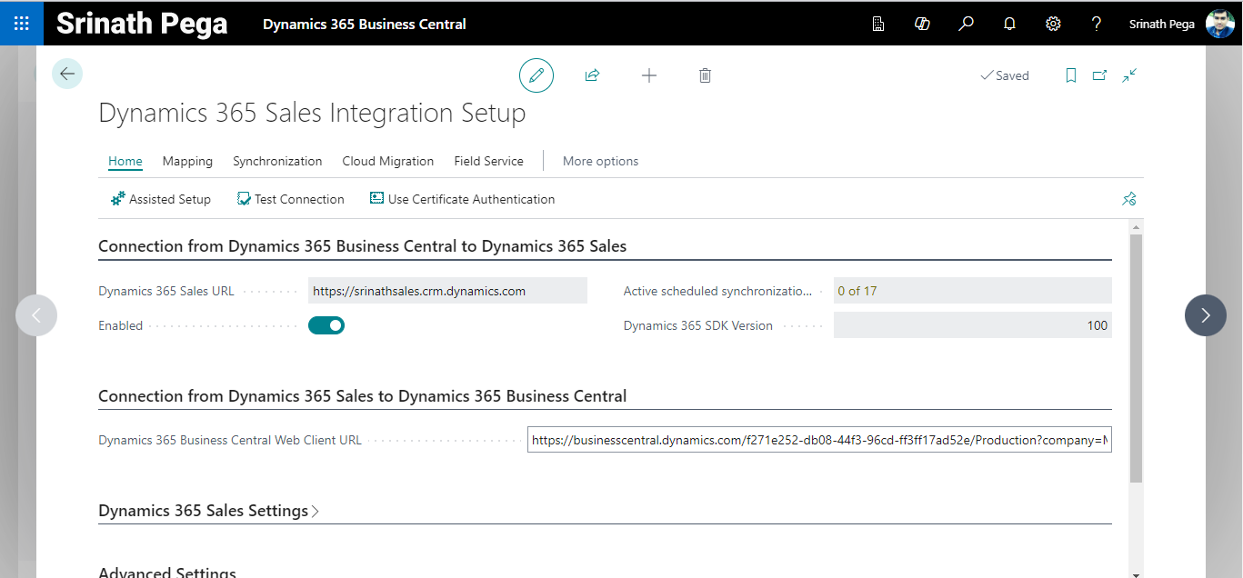This screenshot has height=578, width=1243.
Task: Click the Test Connection button
Action: click(291, 199)
